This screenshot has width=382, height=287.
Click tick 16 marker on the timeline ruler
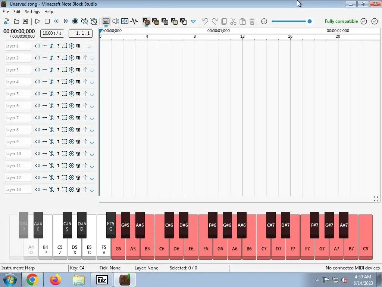[290, 36]
